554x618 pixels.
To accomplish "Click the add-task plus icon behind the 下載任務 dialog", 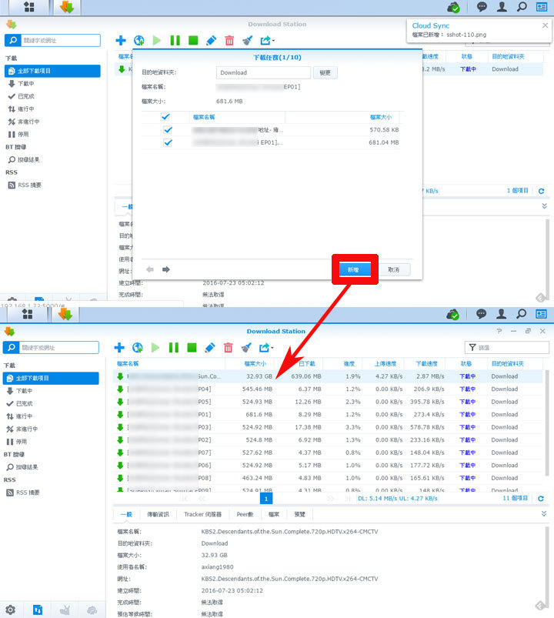I will 121,40.
